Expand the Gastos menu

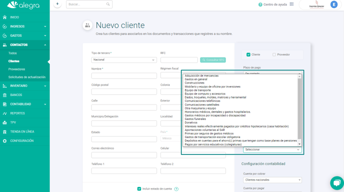coord(25,35)
